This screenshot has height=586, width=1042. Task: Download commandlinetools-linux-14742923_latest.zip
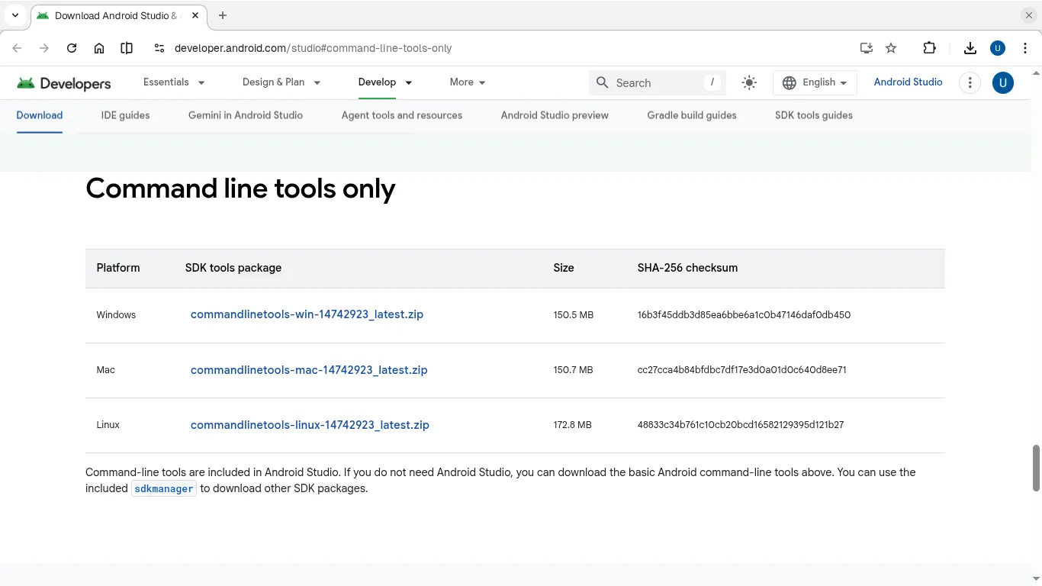[x=310, y=425]
